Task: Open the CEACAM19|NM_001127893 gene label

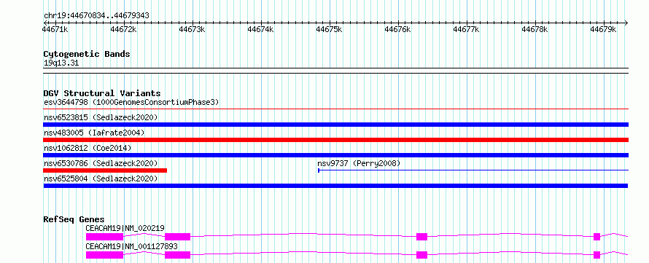Action: pyautogui.click(x=131, y=246)
